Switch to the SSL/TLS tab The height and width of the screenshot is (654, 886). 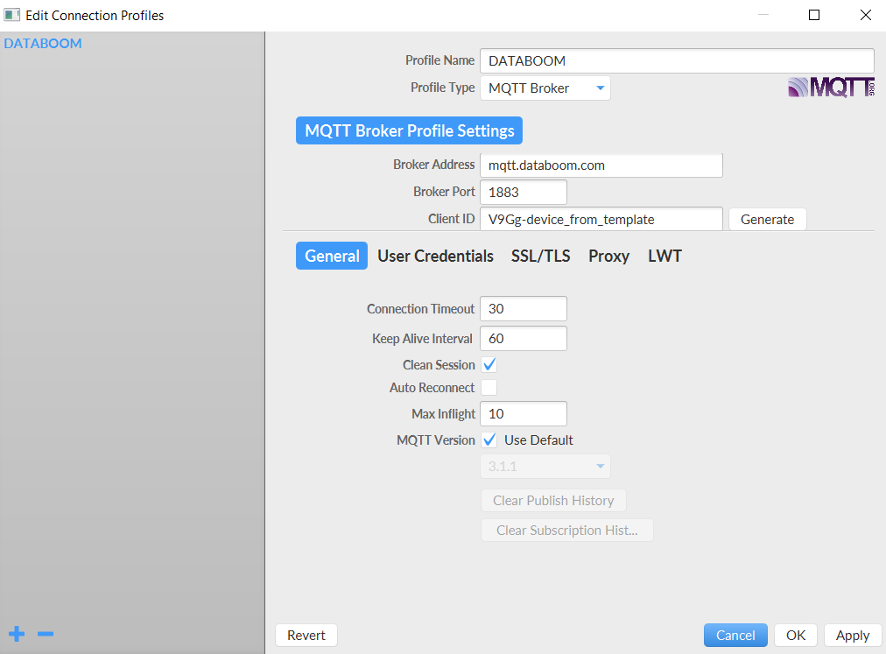541,256
